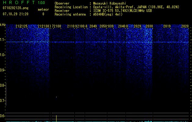The width and height of the screenshot is (192, 122).
Task: Click the 2050 time marker label
Action: click(x=103, y=26)
